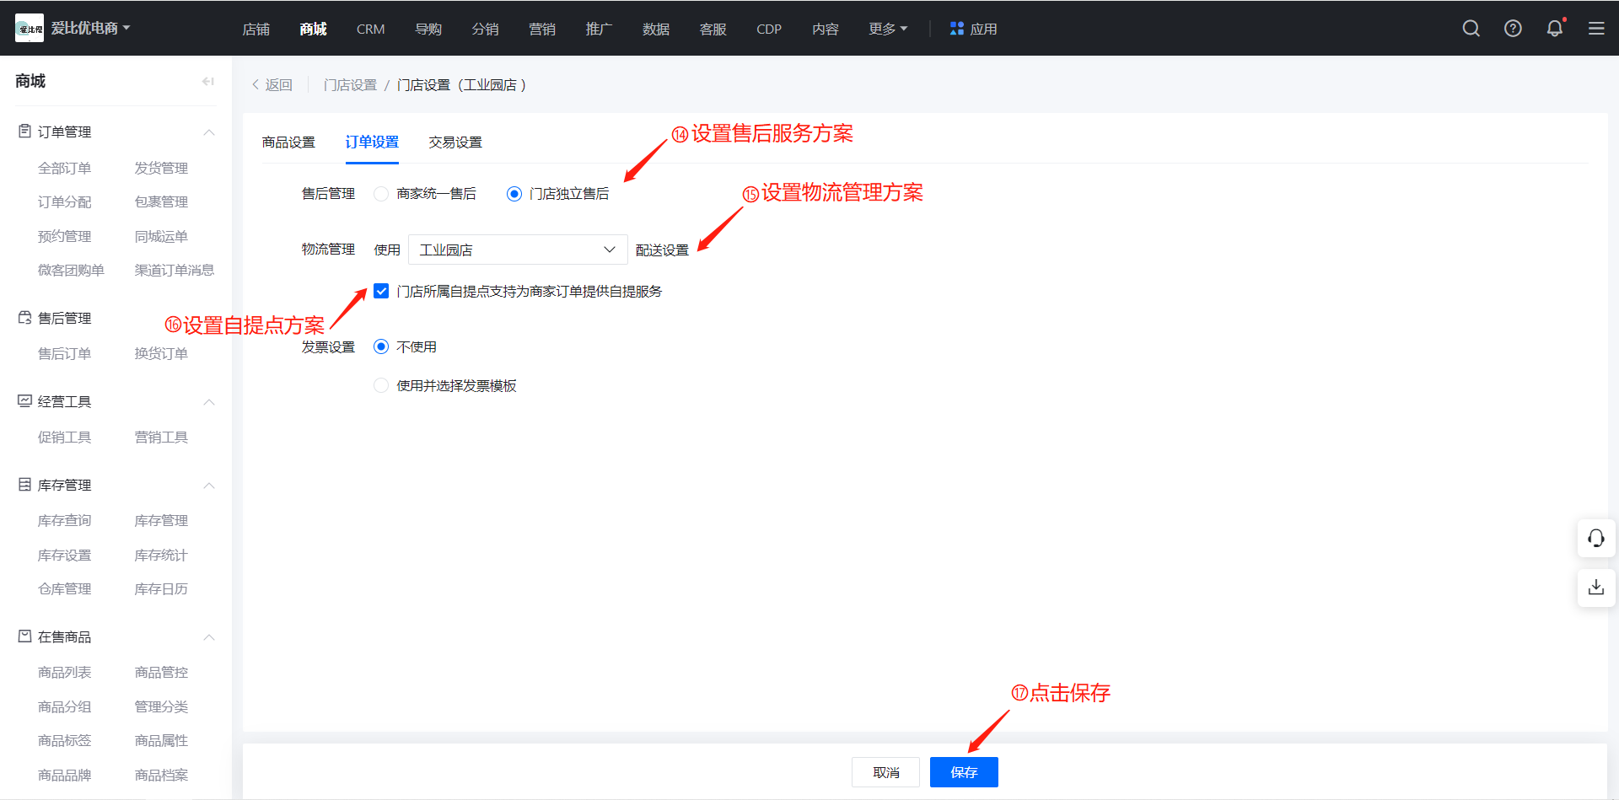Collapse the 商城 sidebar with arrow icon
1619x800 pixels.
[208, 81]
